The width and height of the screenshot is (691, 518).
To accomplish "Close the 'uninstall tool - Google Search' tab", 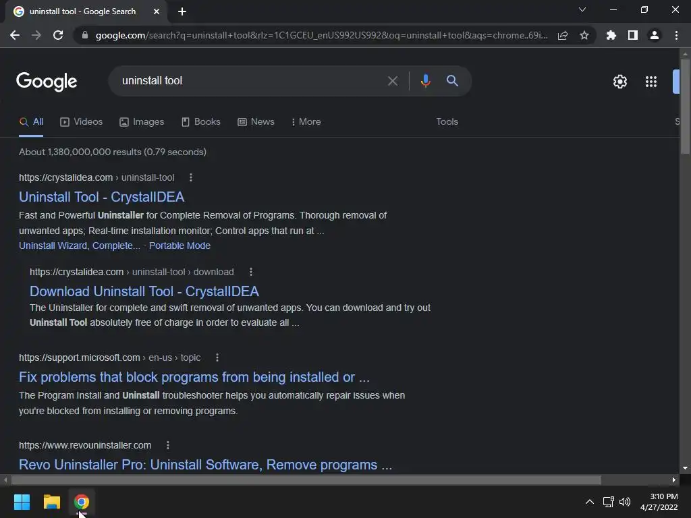I will 157,11.
